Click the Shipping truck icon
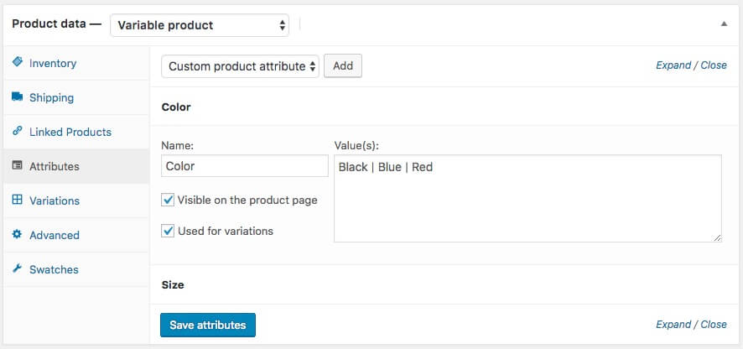This screenshot has width=743, height=349. (x=17, y=97)
